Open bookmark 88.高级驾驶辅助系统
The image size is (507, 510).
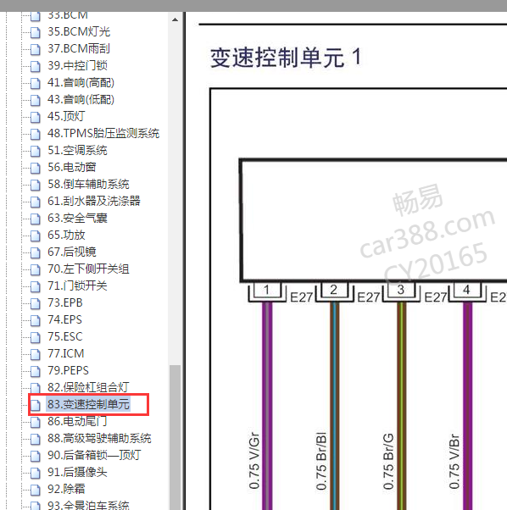(99, 439)
